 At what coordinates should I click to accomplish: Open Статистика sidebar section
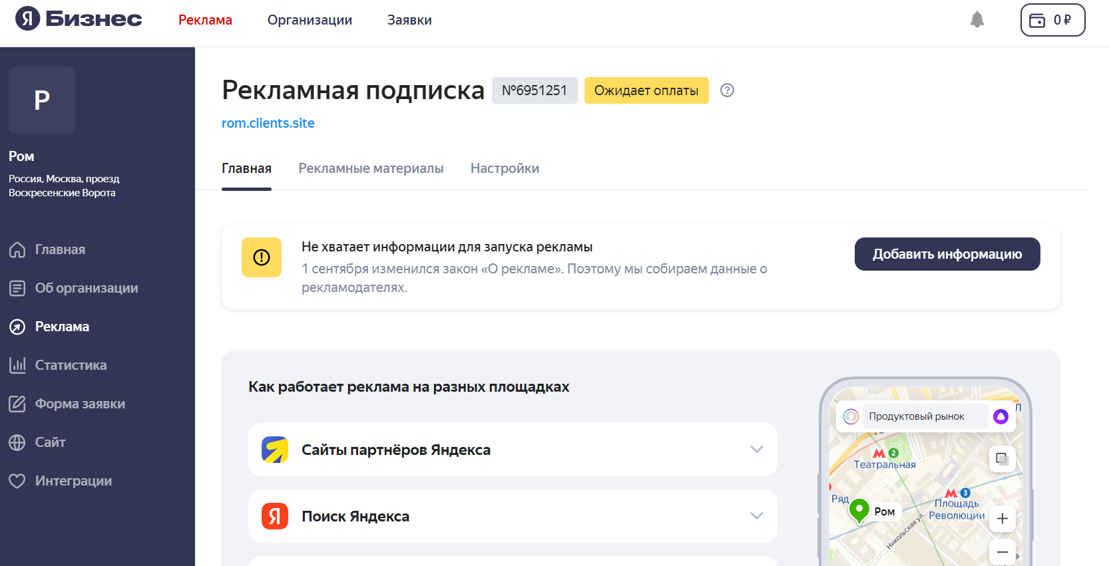tap(71, 365)
